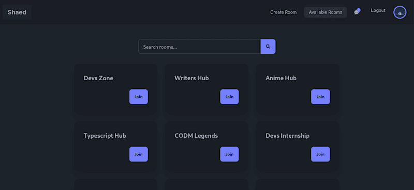Join the Writers Hub room
The height and width of the screenshot is (190, 414).
[229, 97]
